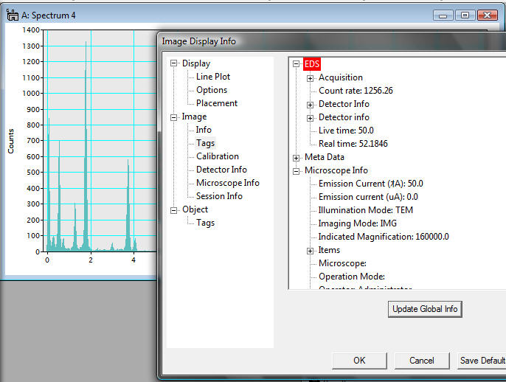Select Tags under Image
Image resolution: width=506 pixels, height=382 pixels.
(205, 143)
